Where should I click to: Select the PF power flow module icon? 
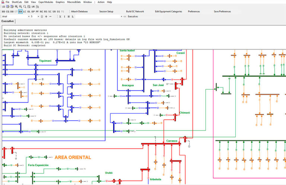(x=37, y=12)
